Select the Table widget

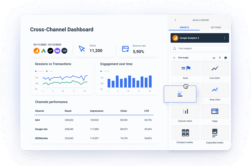215,111
